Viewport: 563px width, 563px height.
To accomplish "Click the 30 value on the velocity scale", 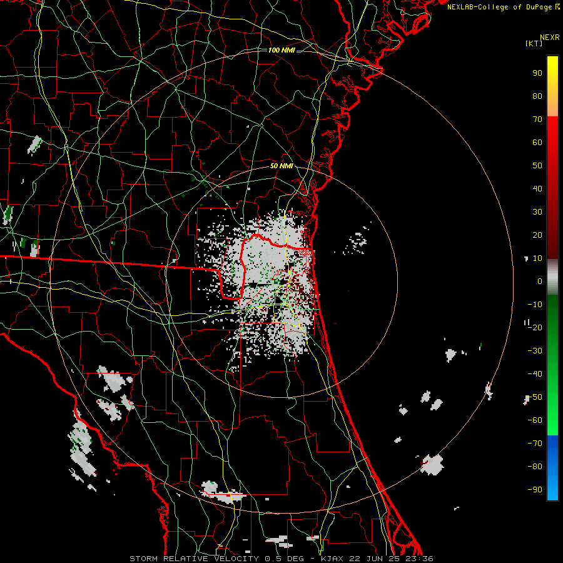I will coord(537,212).
